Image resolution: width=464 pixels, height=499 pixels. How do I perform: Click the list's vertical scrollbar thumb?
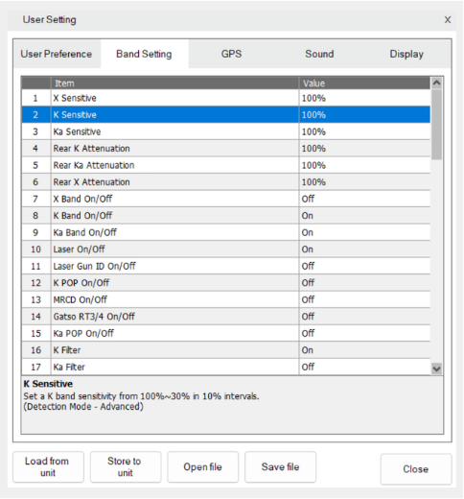436,124
